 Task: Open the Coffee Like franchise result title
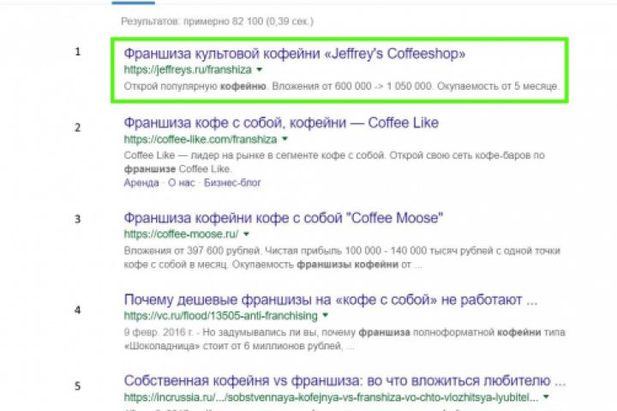click(x=281, y=122)
